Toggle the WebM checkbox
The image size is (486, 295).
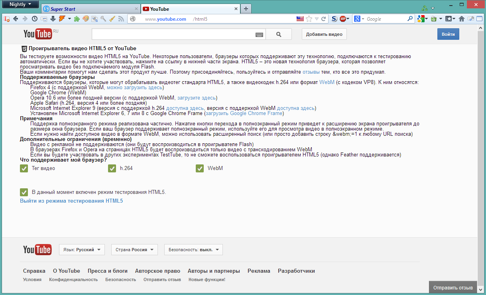200,169
